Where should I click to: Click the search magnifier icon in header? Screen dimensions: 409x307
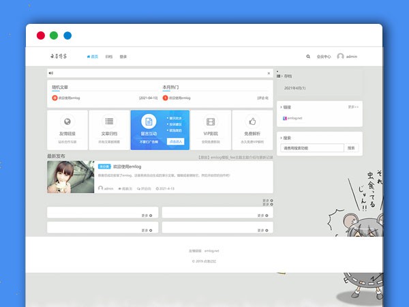(308, 57)
